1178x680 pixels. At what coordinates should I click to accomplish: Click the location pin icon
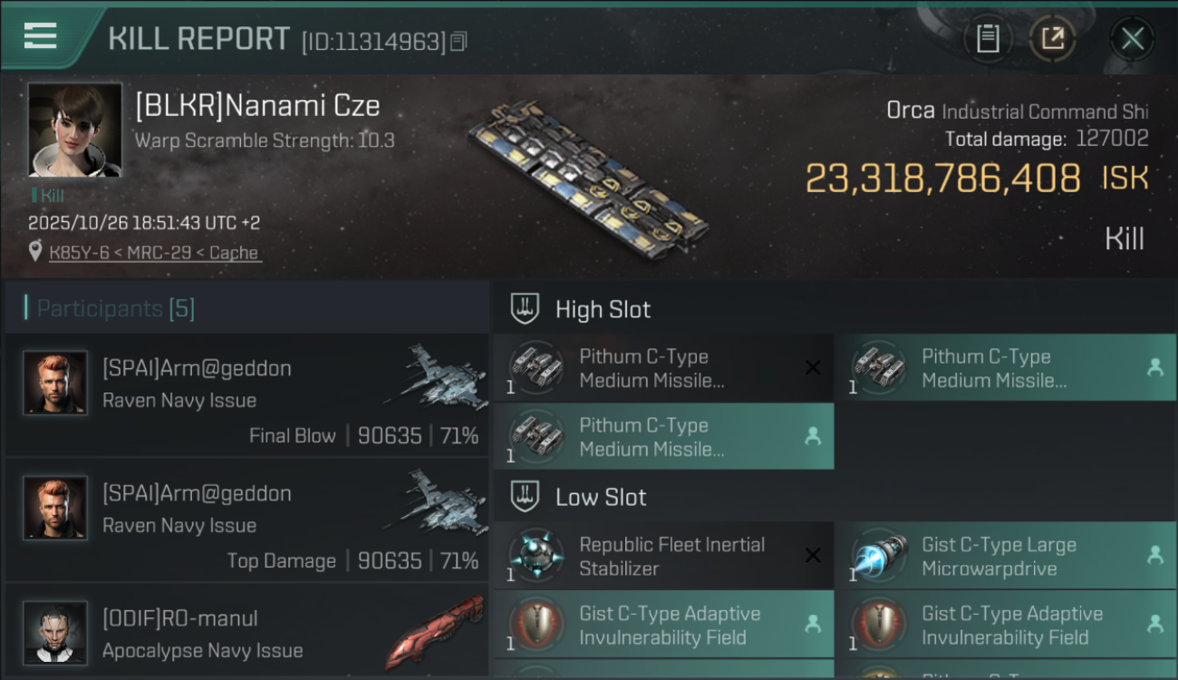pyautogui.click(x=35, y=252)
